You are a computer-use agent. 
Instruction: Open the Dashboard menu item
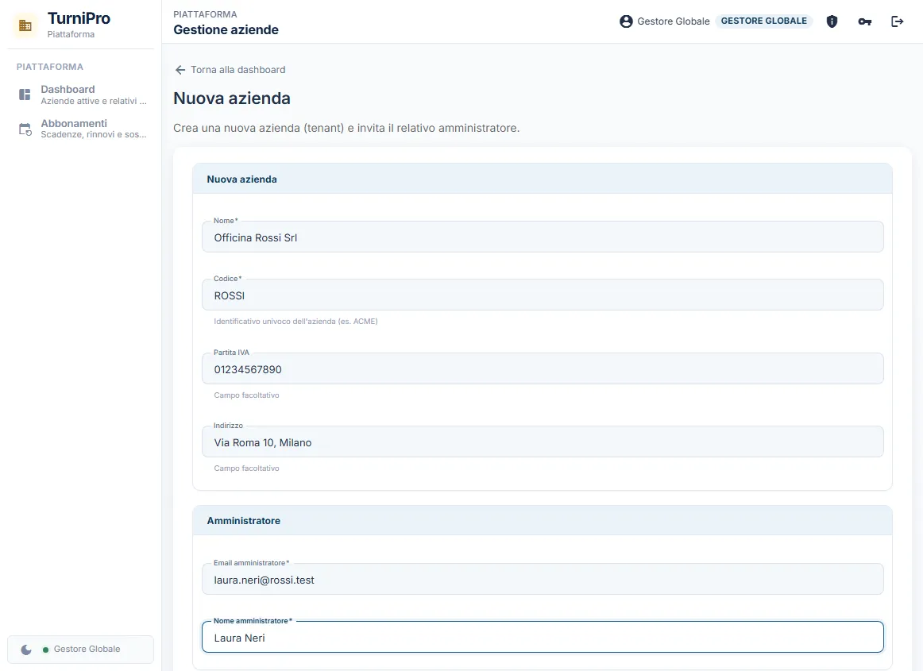tap(83, 94)
